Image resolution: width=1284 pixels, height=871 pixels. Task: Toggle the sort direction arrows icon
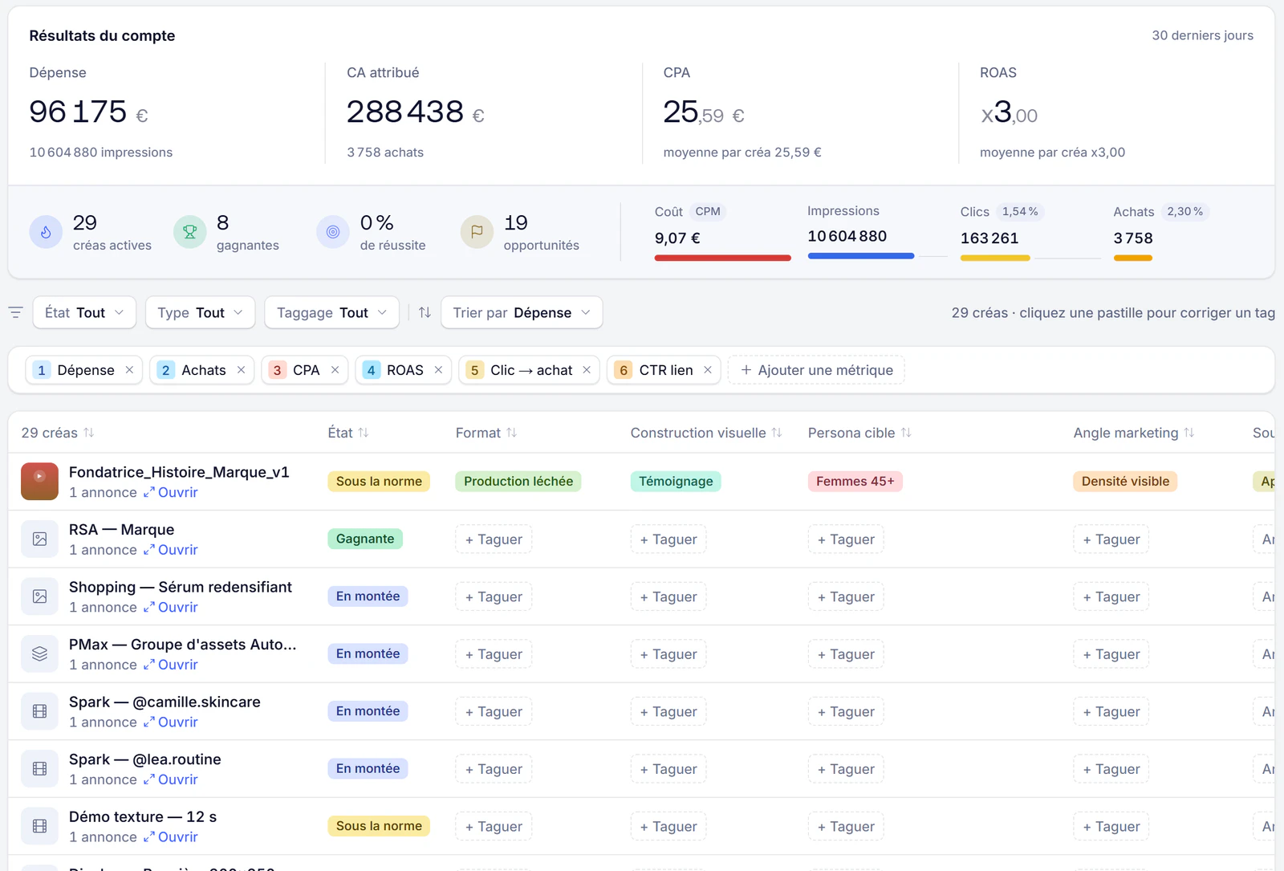coord(425,312)
